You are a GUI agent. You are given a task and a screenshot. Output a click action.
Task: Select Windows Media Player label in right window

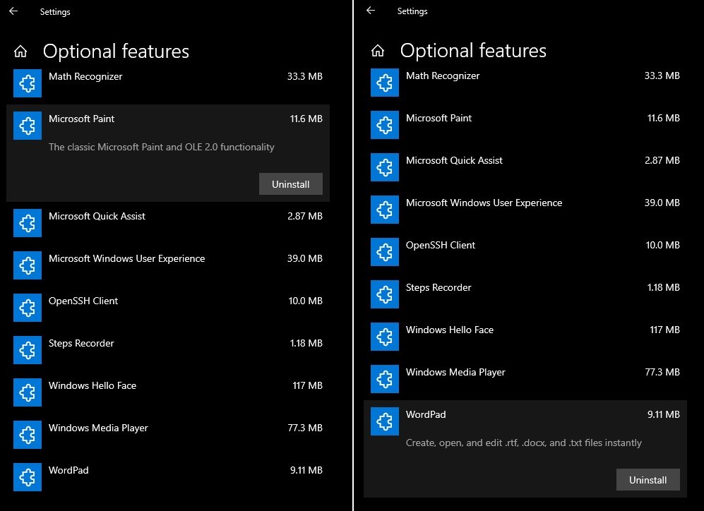(455, 373)
